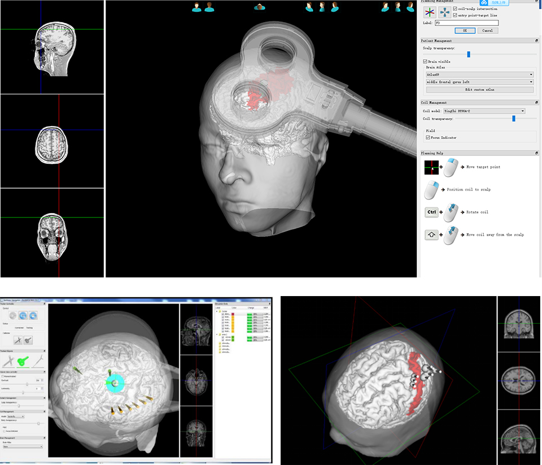Switch to top-down head view icon

coord(260,7)
